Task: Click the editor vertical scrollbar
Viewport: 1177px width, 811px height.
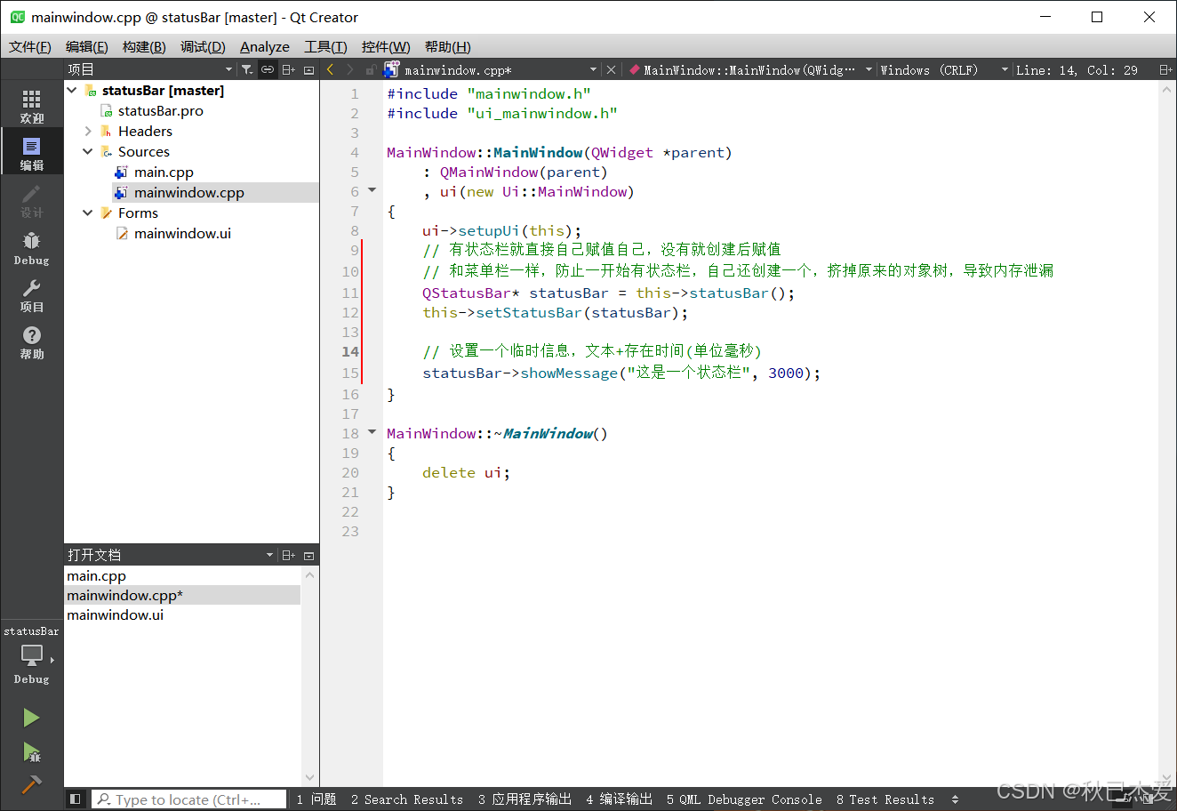Action: pos(1167,431)
